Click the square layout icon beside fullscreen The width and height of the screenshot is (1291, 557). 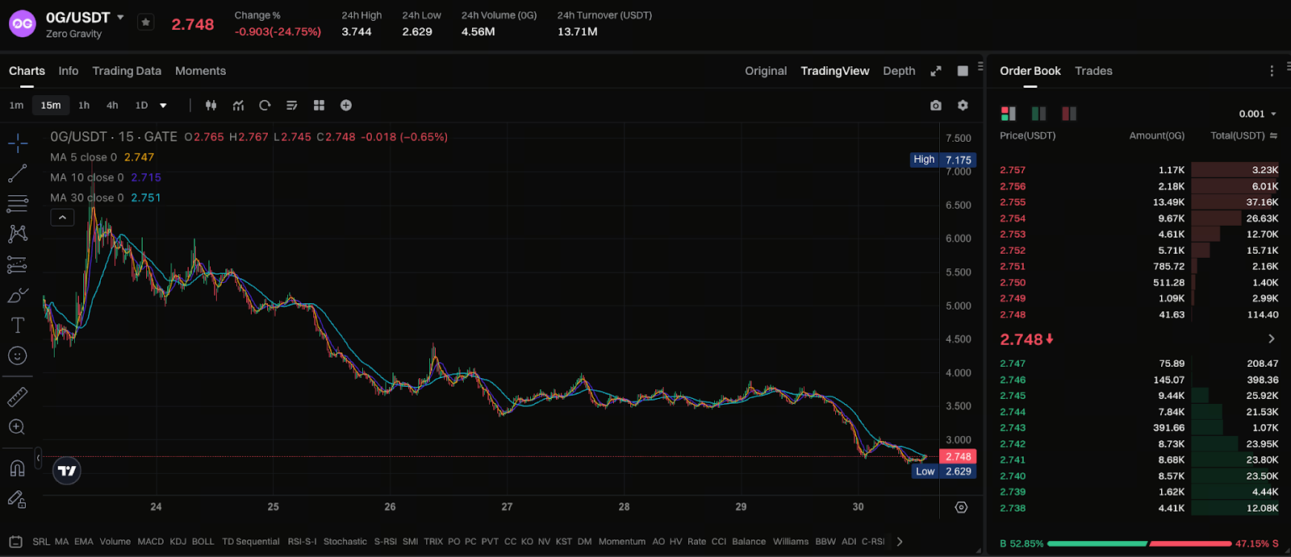pyautogui.click(x=963, y=71)
